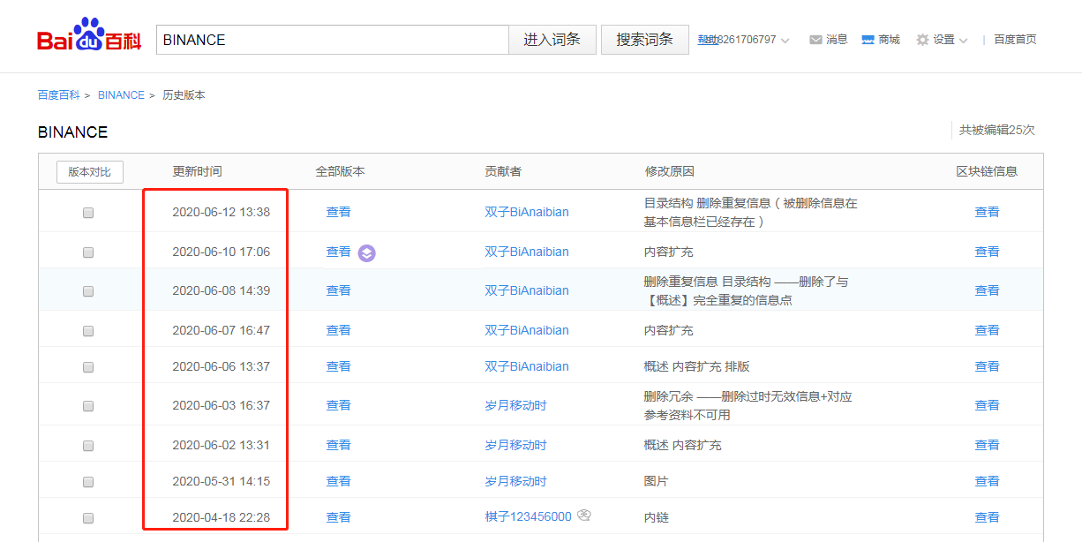Expand the 设置 dropdown arrow
1082x542 pixels.
tap(964, 41)
